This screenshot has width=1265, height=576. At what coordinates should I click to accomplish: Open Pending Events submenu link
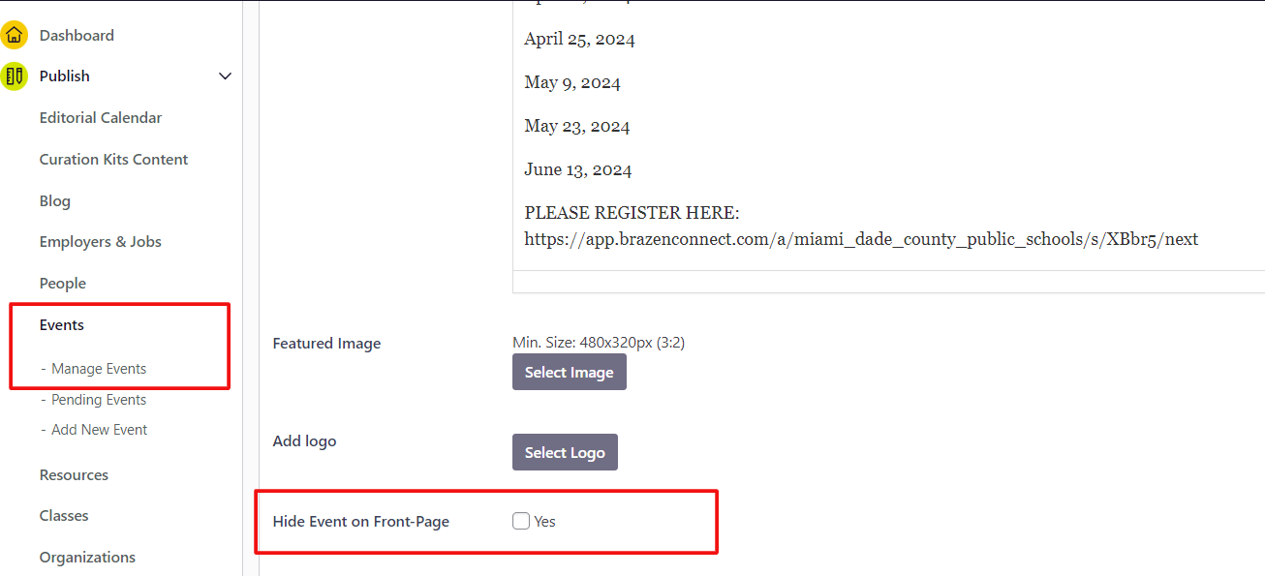99,400
